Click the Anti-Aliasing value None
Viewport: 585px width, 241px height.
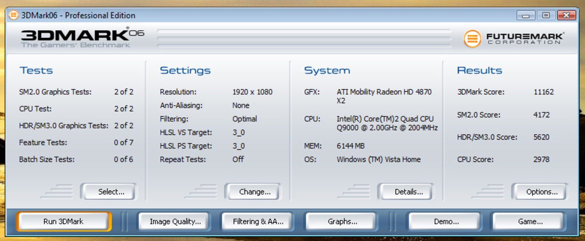pos(241,106)
